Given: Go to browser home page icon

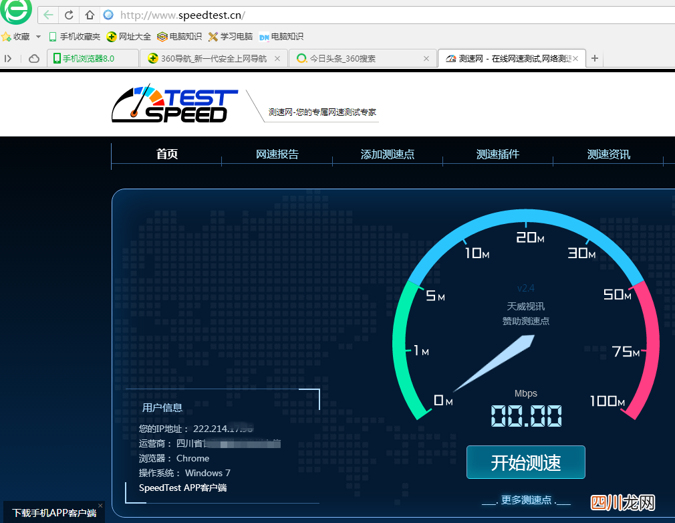Looking at the screenshot, I should pyautogui.click(x=90, y=15).
